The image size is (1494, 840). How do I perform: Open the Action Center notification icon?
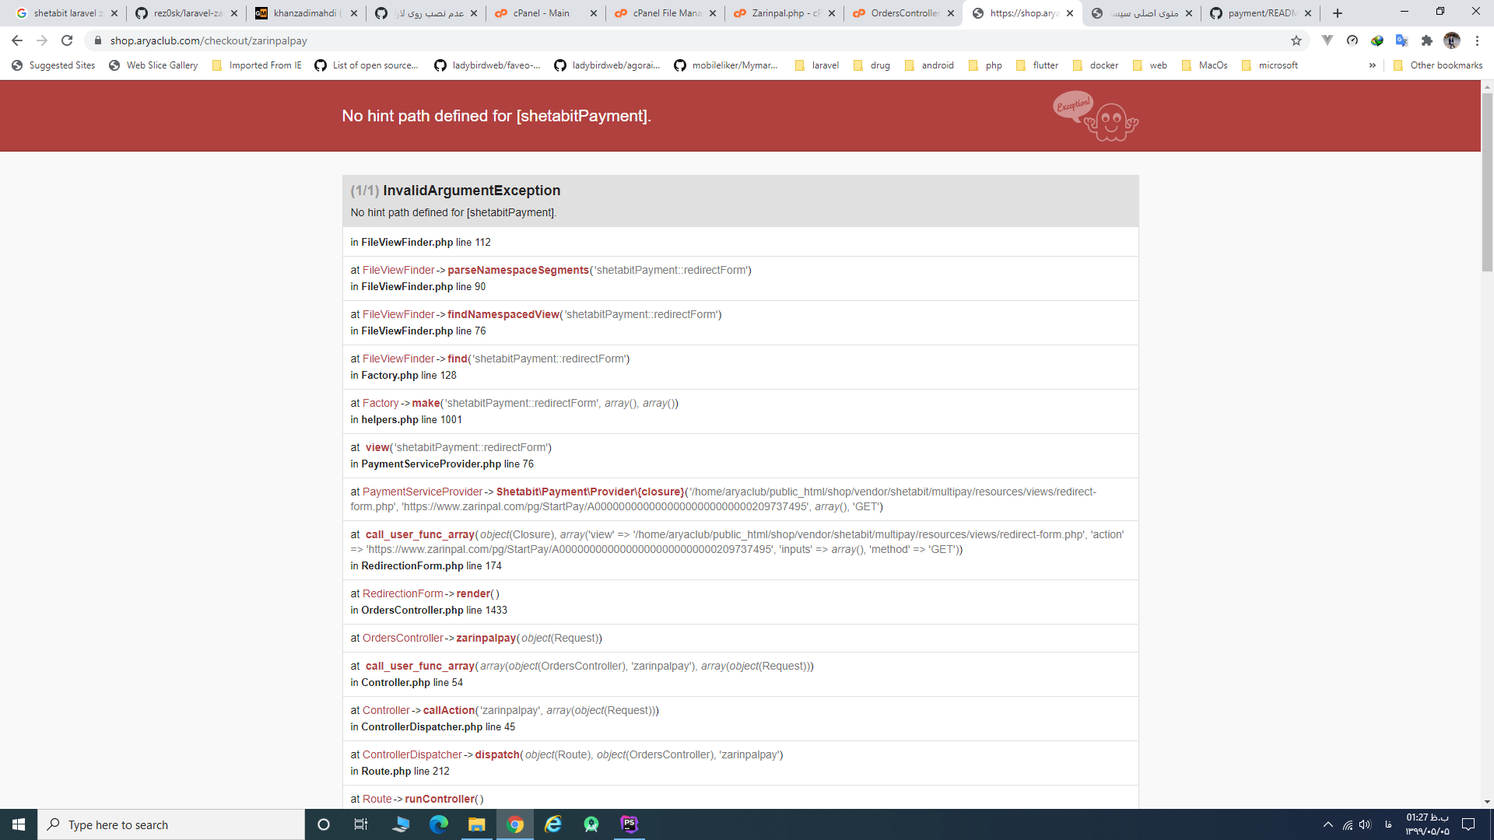[1468, 824]
